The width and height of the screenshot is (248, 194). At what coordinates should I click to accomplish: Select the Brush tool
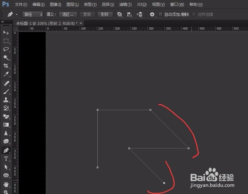pyautogui.click(x=6, y=92)
